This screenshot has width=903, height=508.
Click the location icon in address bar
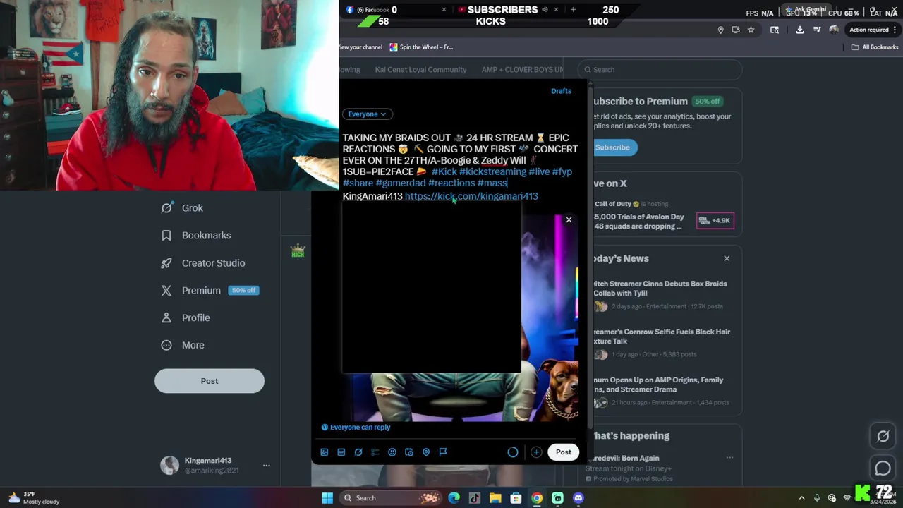tap(720, 30)
